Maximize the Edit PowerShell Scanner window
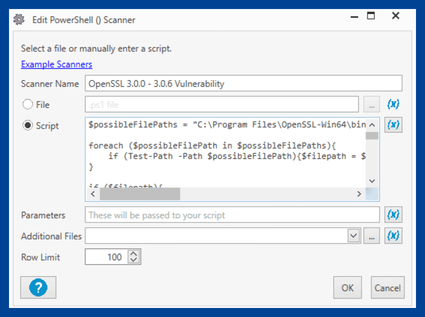Viewport: 425px width, 317px height. [x=371, y=16]
